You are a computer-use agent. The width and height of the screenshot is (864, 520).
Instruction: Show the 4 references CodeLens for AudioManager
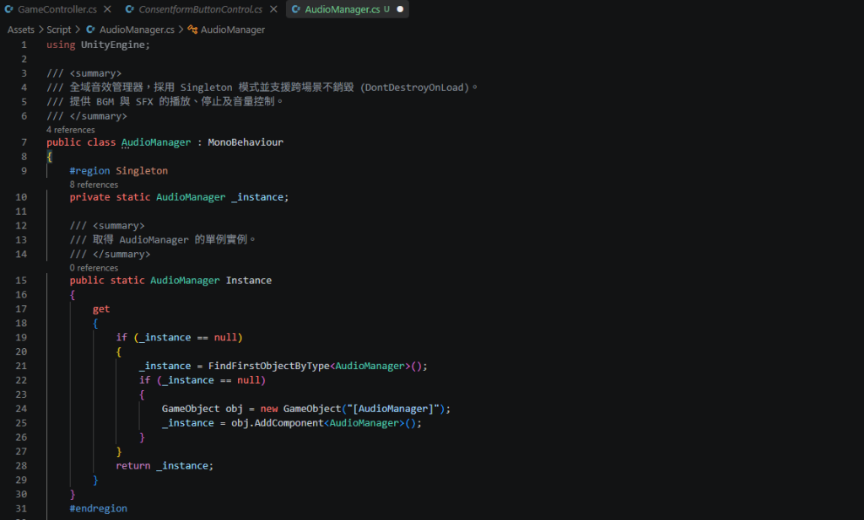(71, 130)
